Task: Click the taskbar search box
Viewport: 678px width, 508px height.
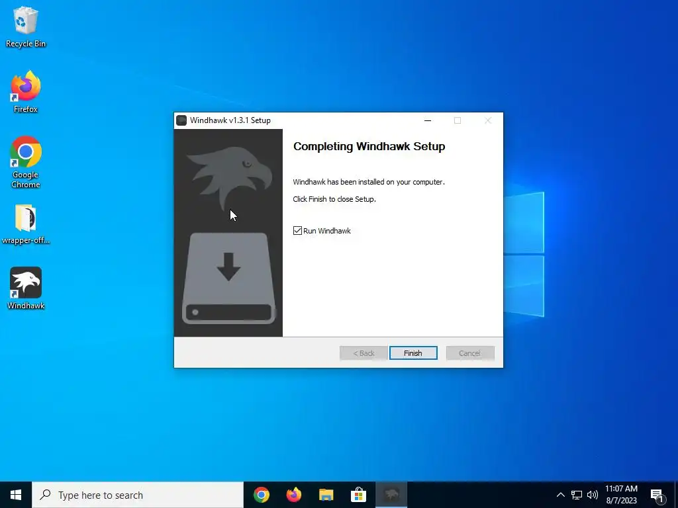Action: (x=138, y=495)
